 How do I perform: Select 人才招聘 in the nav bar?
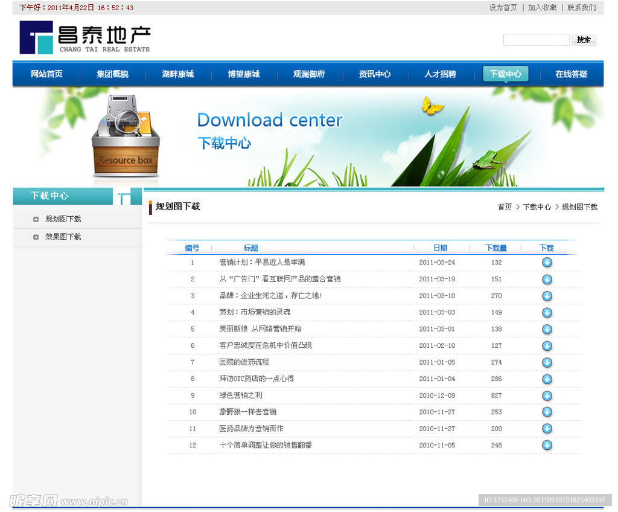pos(440,74)
